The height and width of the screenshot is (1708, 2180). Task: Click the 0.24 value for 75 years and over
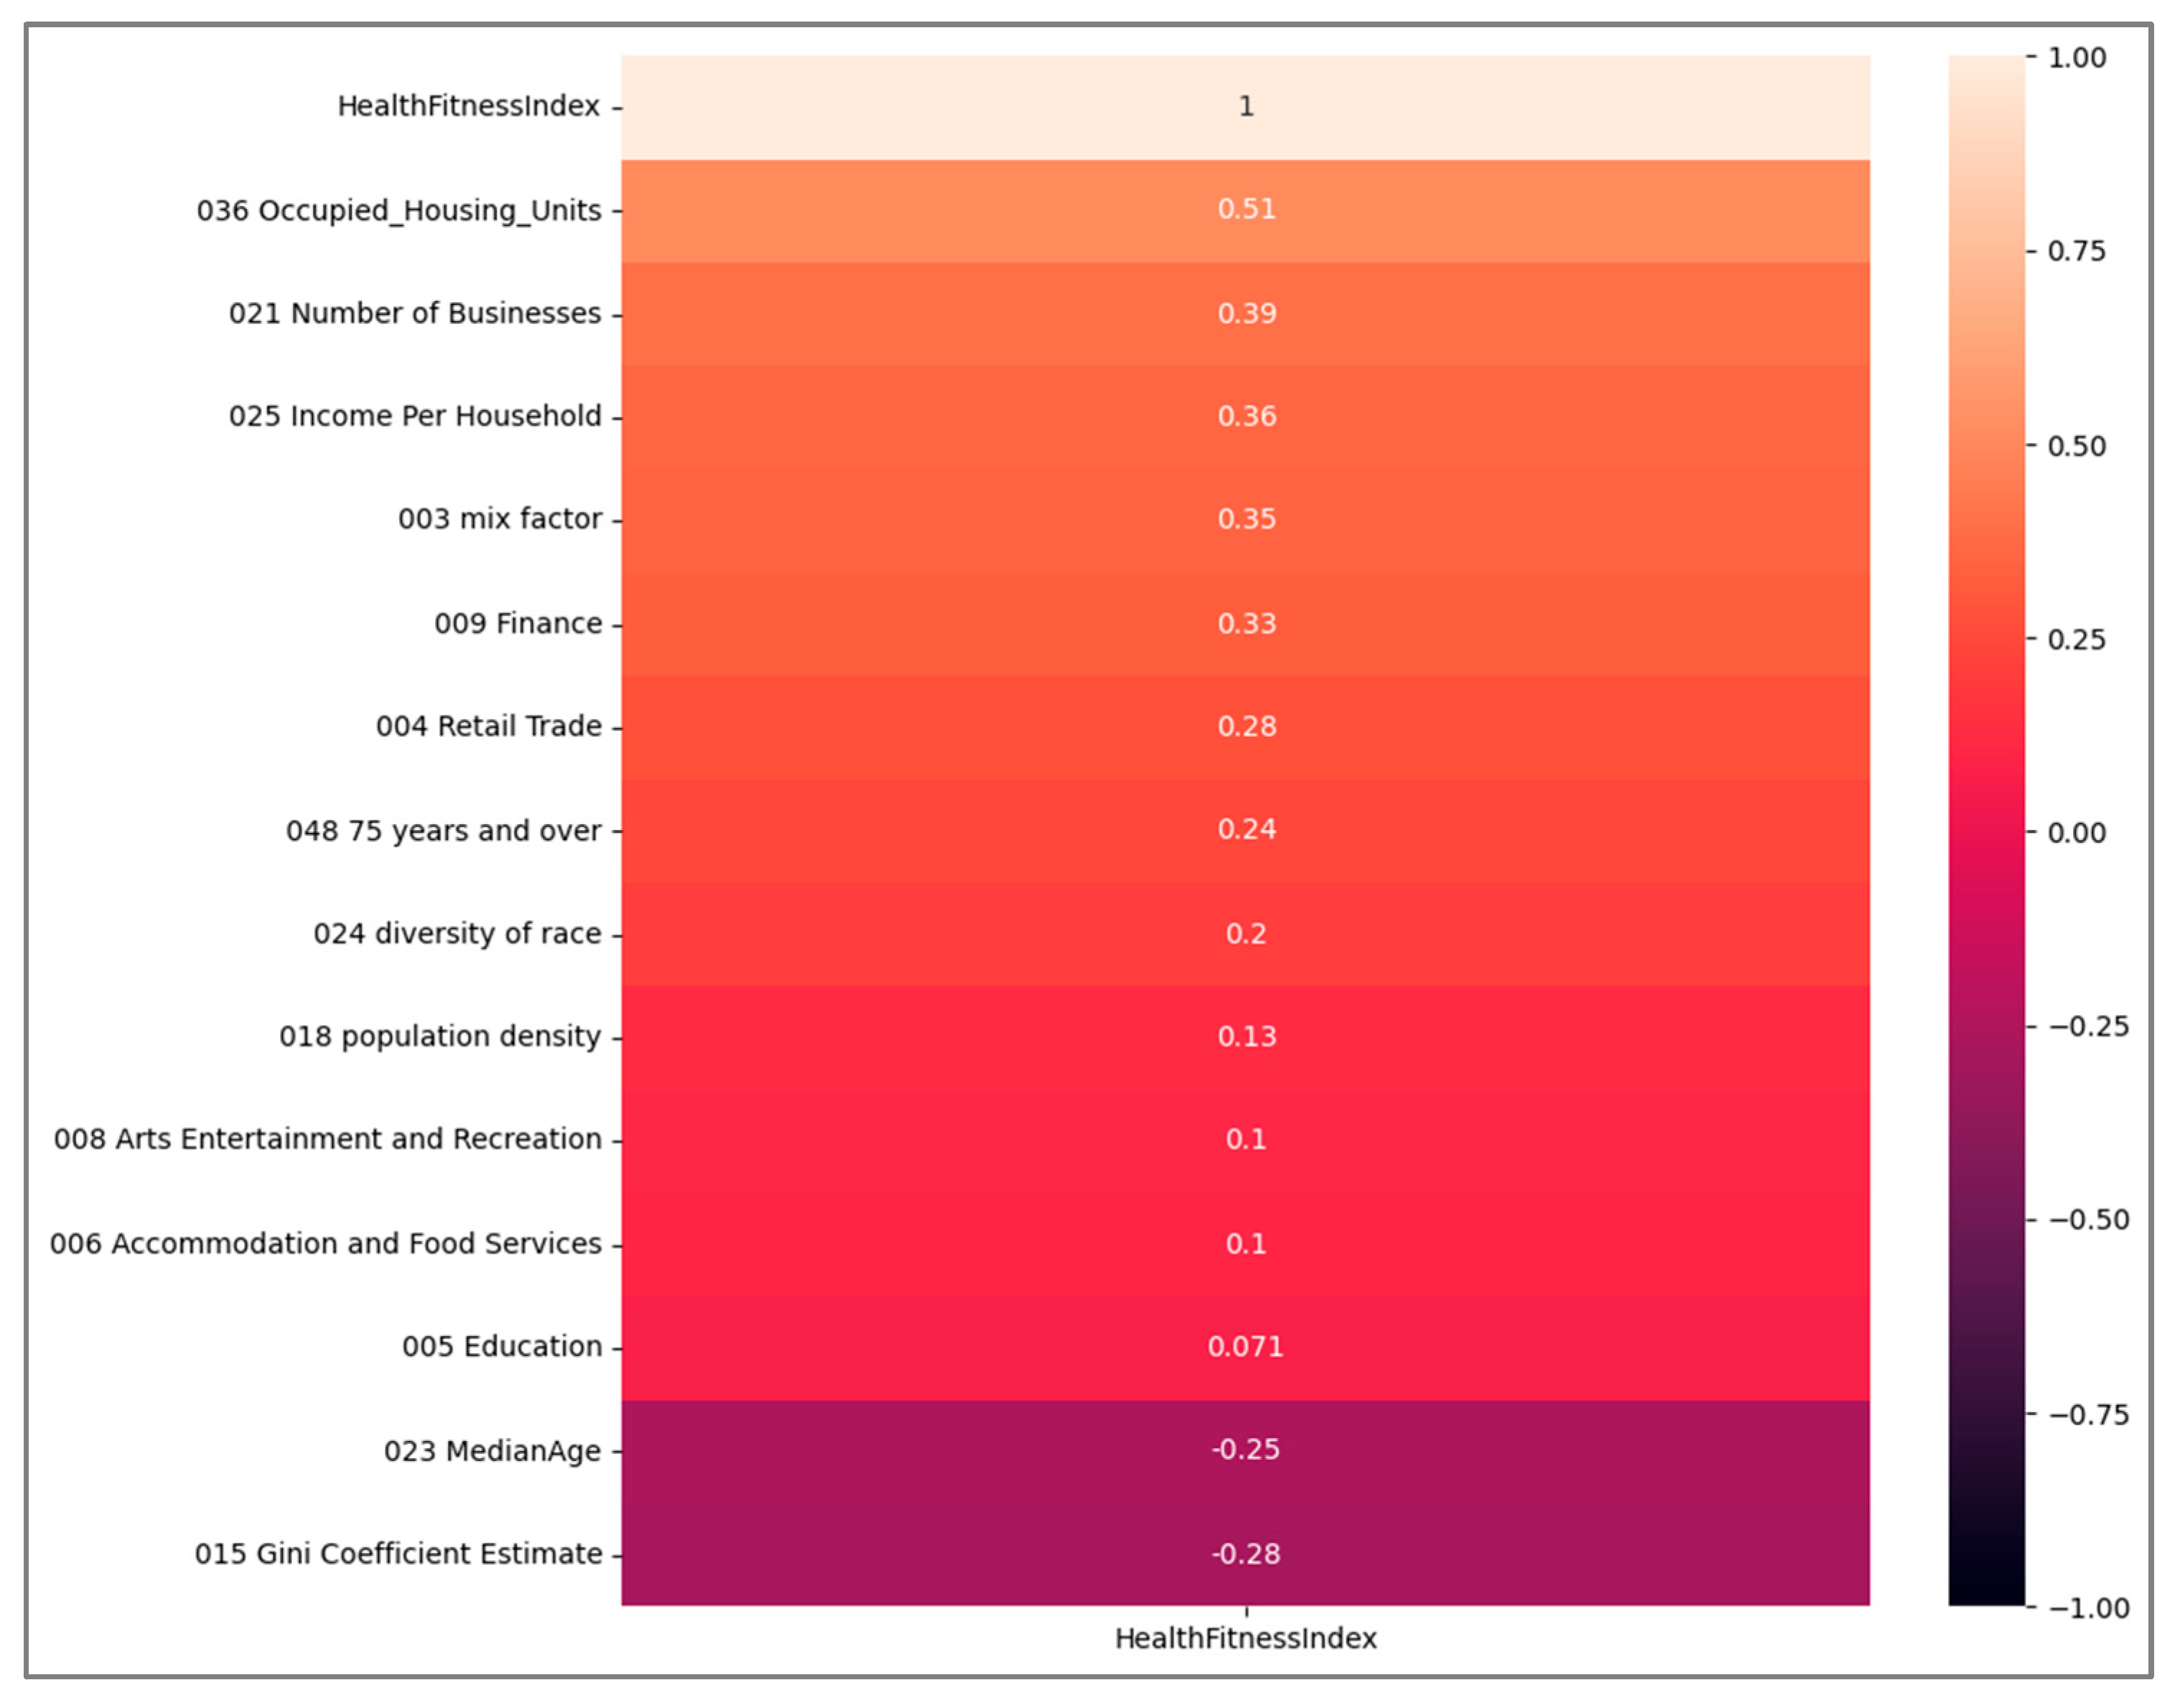(x=1245, y=829)
